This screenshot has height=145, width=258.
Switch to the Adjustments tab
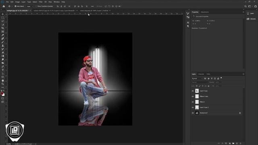point(205,12)
